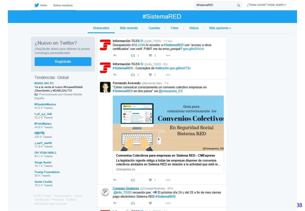
Task: Expand the Más opciones dropdown
Action: click(x=220, y=28)
